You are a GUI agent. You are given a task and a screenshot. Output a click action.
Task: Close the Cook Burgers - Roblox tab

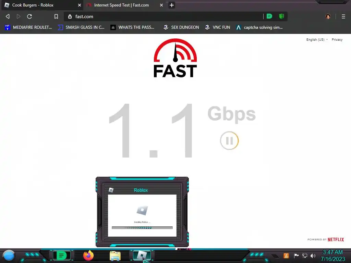[x=80, y=5]
